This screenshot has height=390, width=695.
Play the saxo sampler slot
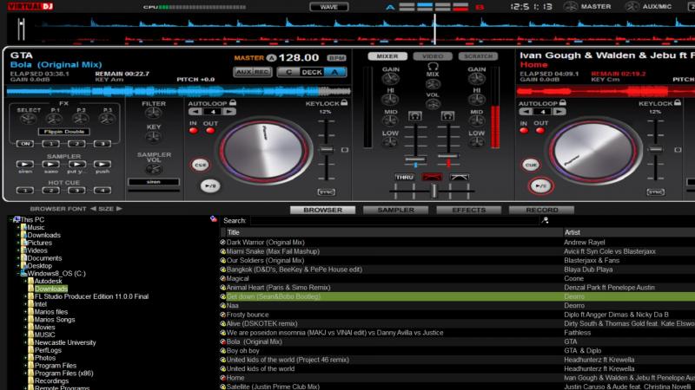(x=51, y=164)
